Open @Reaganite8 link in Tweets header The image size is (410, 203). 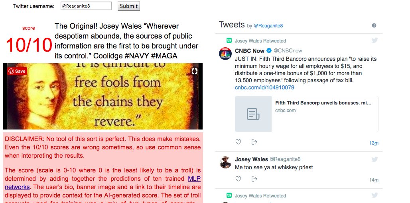268,26
